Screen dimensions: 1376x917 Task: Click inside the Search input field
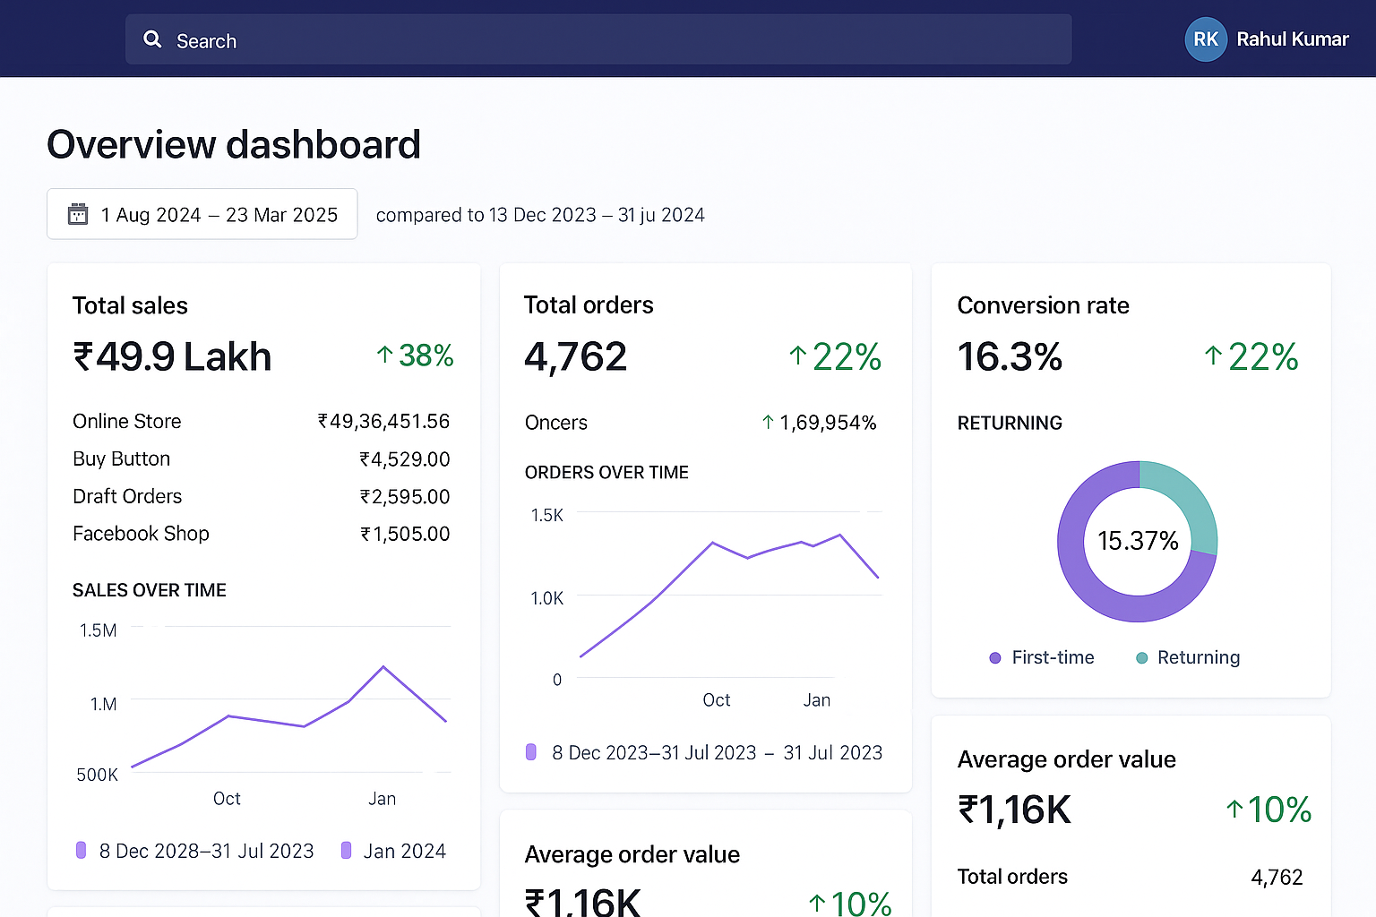(537, 39)
